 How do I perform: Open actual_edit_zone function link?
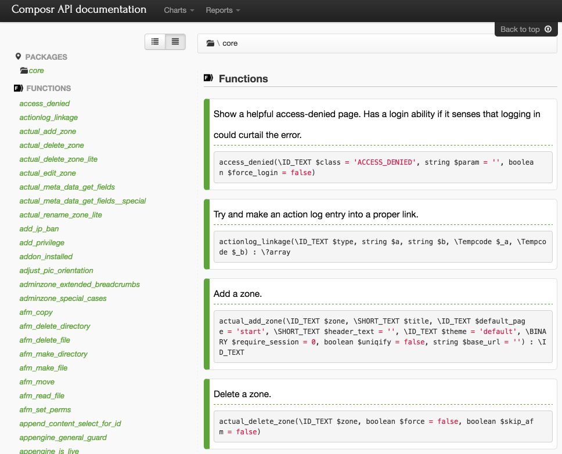48,173
